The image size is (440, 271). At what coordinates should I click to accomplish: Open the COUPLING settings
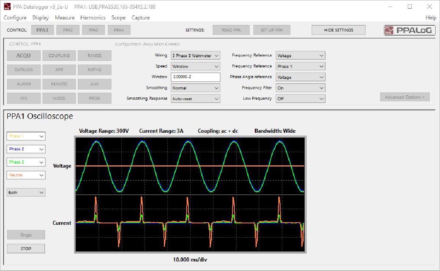(59, 55)
